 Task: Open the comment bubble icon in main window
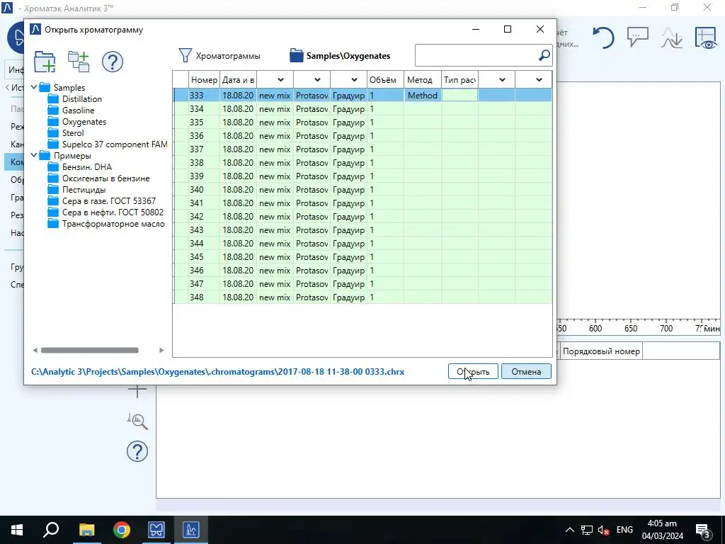638,37
